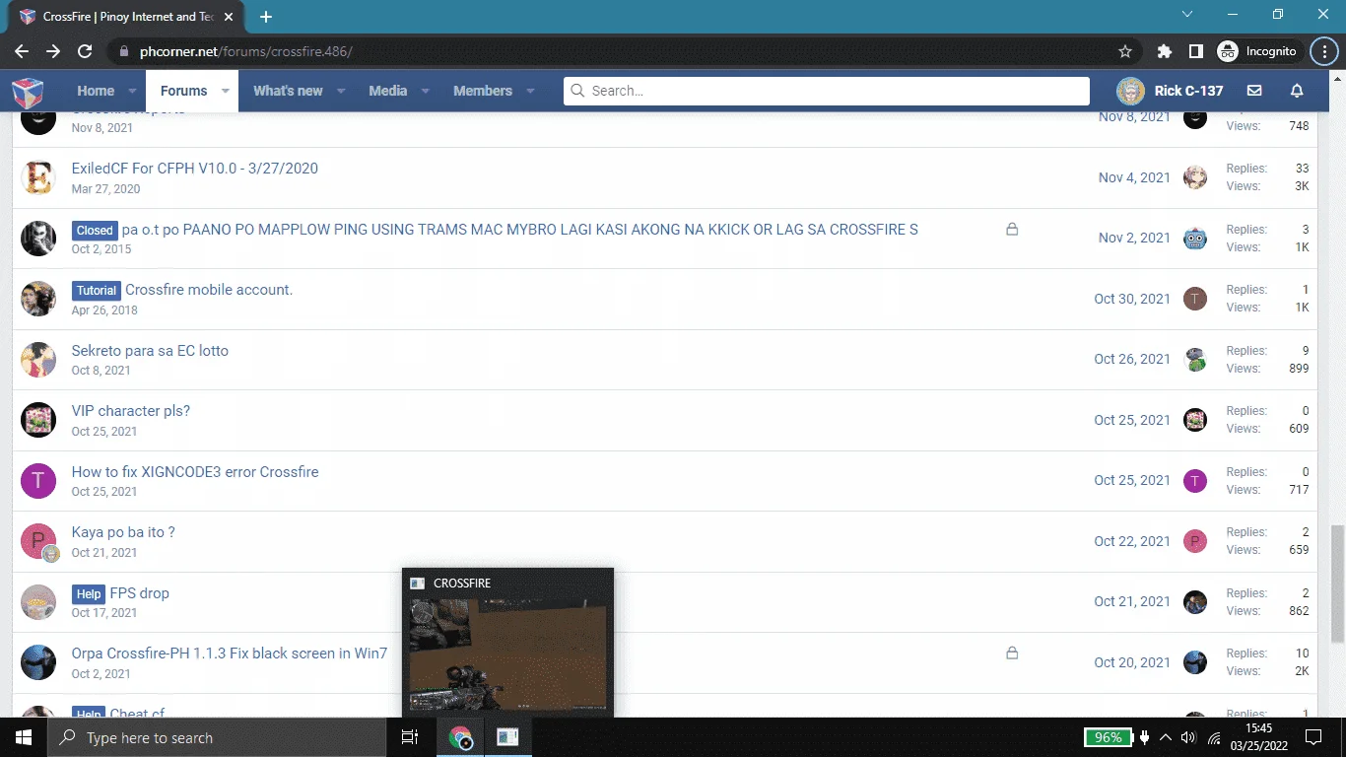Image resolution: width=1346 pixels, height=757 pixels.
Task: Click the PHCorner site logo
Action: (28, 92)
